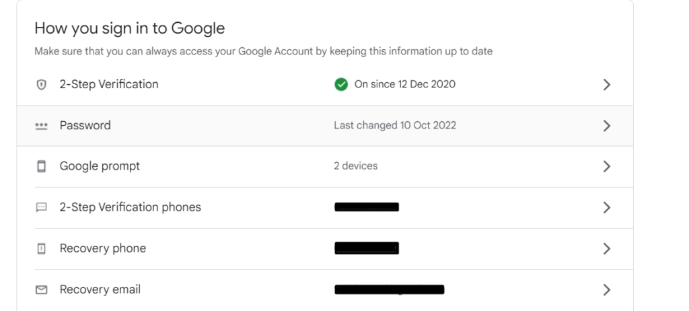Screen dimensions: 689x311
Task: Click 'On since 12 Dec 2020' status
Action: tap(404, 85)
